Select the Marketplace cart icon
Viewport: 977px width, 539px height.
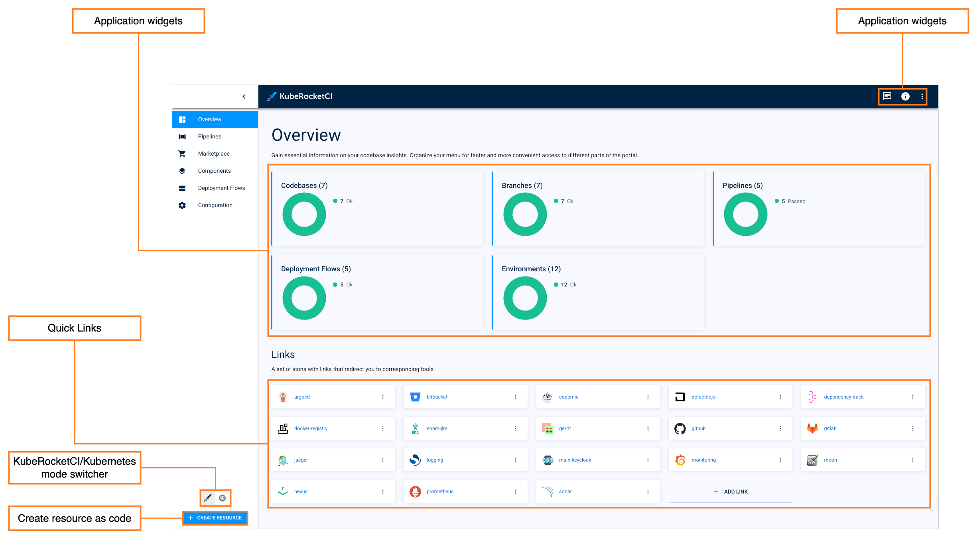pyautogui.click(x=182, y=153)
